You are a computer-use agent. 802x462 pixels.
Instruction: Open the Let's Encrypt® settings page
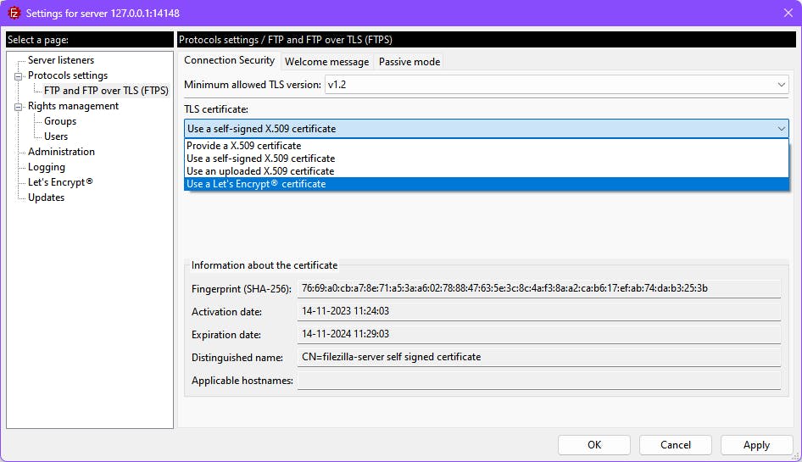[x=60, y=182]
